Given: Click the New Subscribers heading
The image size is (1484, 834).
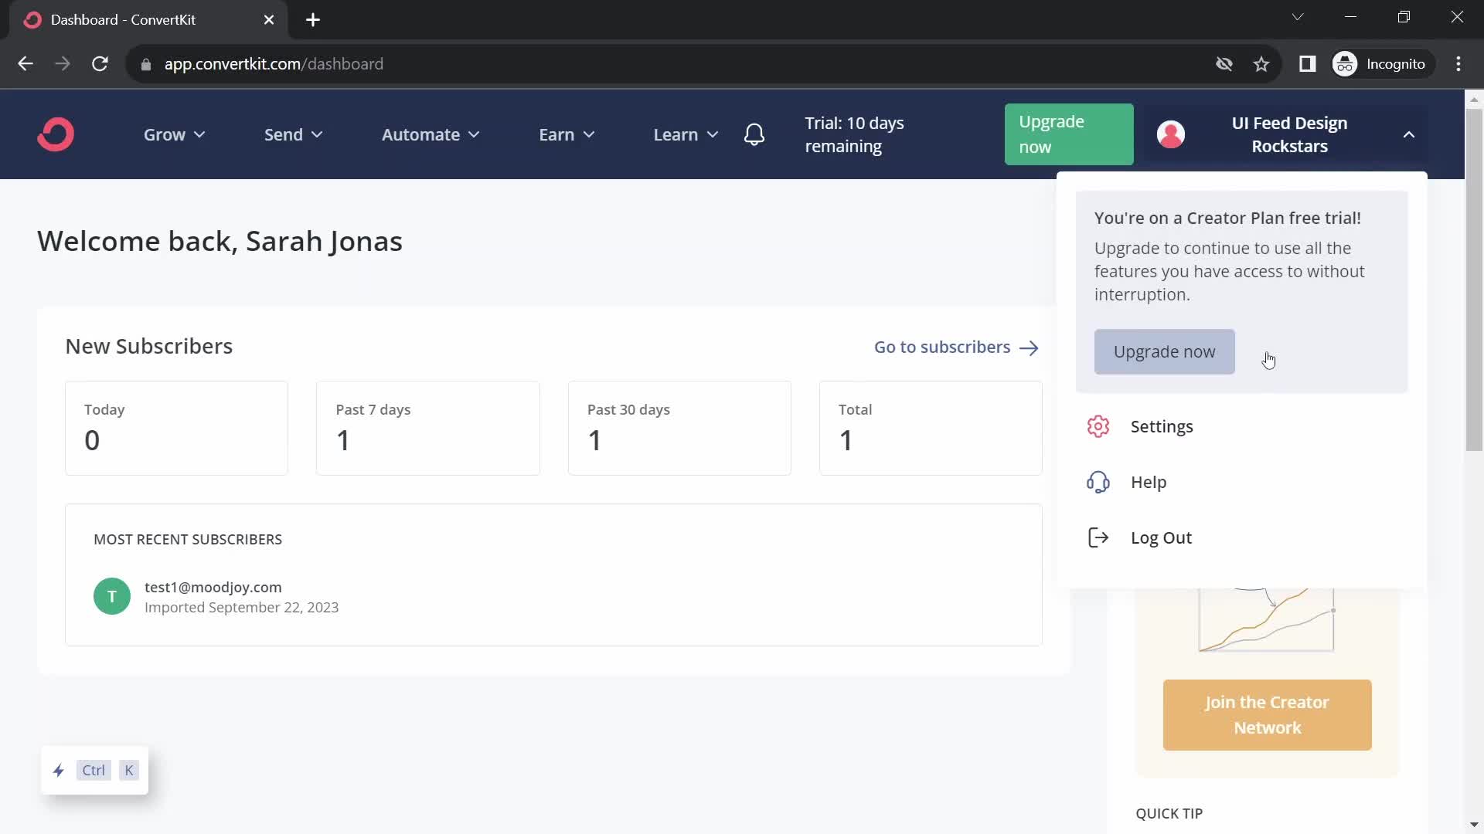Looking at the screenshot, I should click(148, 347).
